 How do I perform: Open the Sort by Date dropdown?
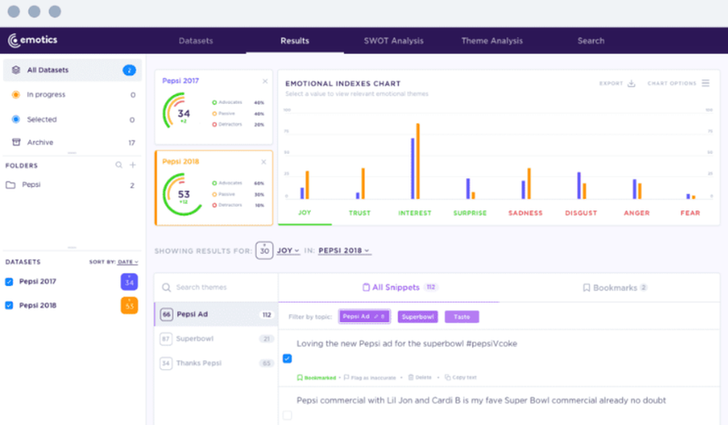click(x=127, y=262)
